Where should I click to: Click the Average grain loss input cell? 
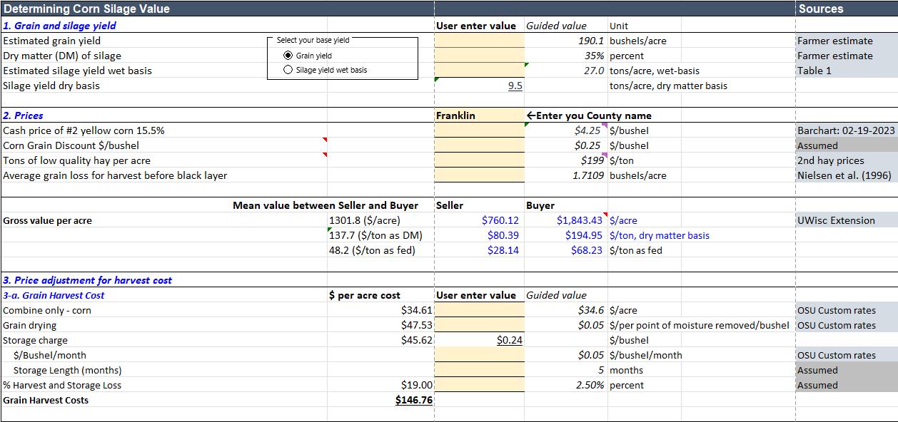pyautogui.click(x=480, y=175)
